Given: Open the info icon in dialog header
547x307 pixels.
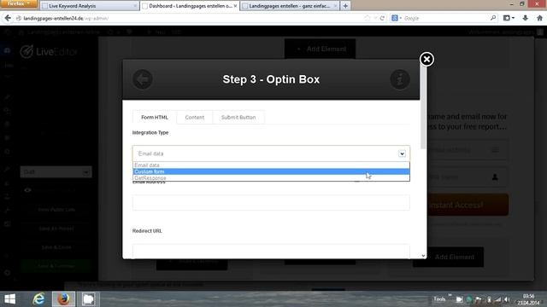Looking at the screenshot, I should [400, 79].
